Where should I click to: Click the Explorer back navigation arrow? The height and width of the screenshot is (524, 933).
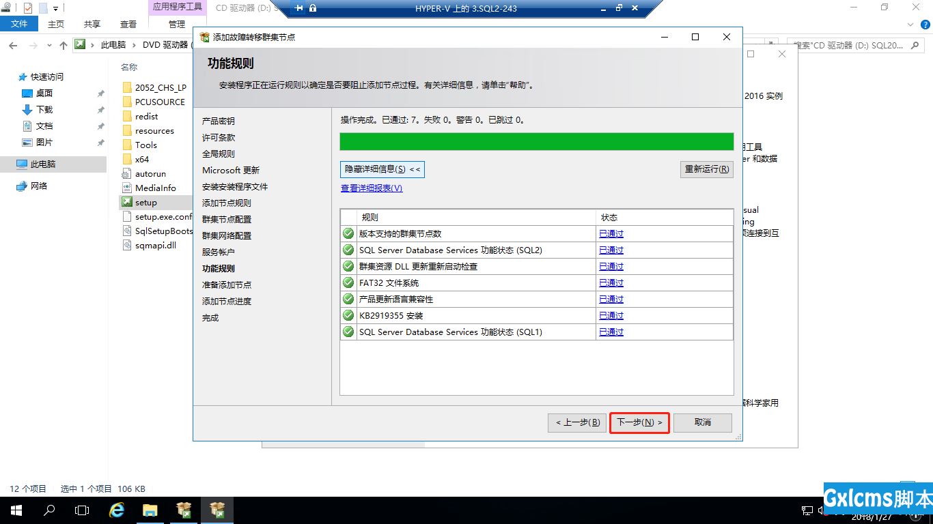pos(13,45)
